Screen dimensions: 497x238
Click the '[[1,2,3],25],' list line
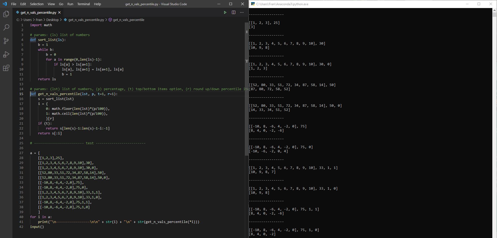point(51,158)
